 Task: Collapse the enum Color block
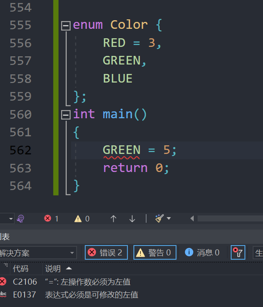(66, 26)
